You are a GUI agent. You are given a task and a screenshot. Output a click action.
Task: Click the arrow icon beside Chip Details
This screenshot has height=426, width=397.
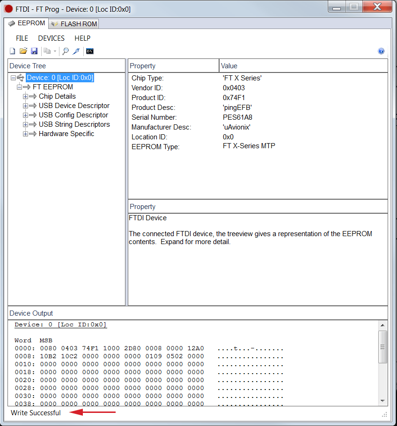click(x=33, y=96)
